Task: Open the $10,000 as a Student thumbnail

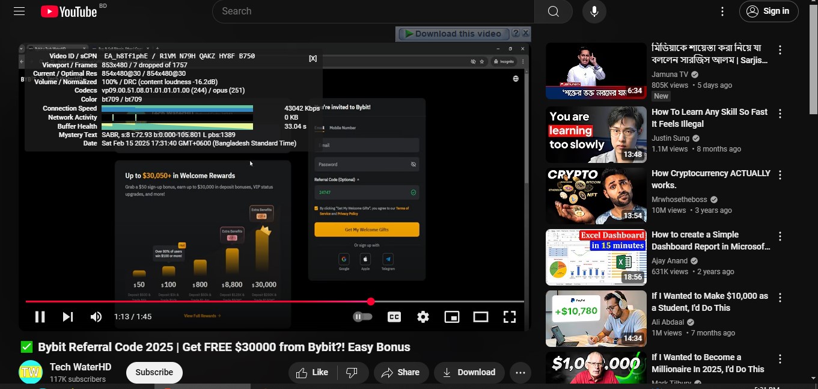Action: click(596, 319)
